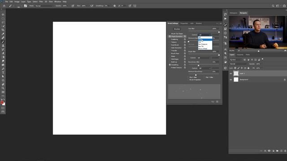The height and width of the screenshot is (161, 287).
Task: Open the layer filter Kind dropdown
Action: tap(236, 59)
